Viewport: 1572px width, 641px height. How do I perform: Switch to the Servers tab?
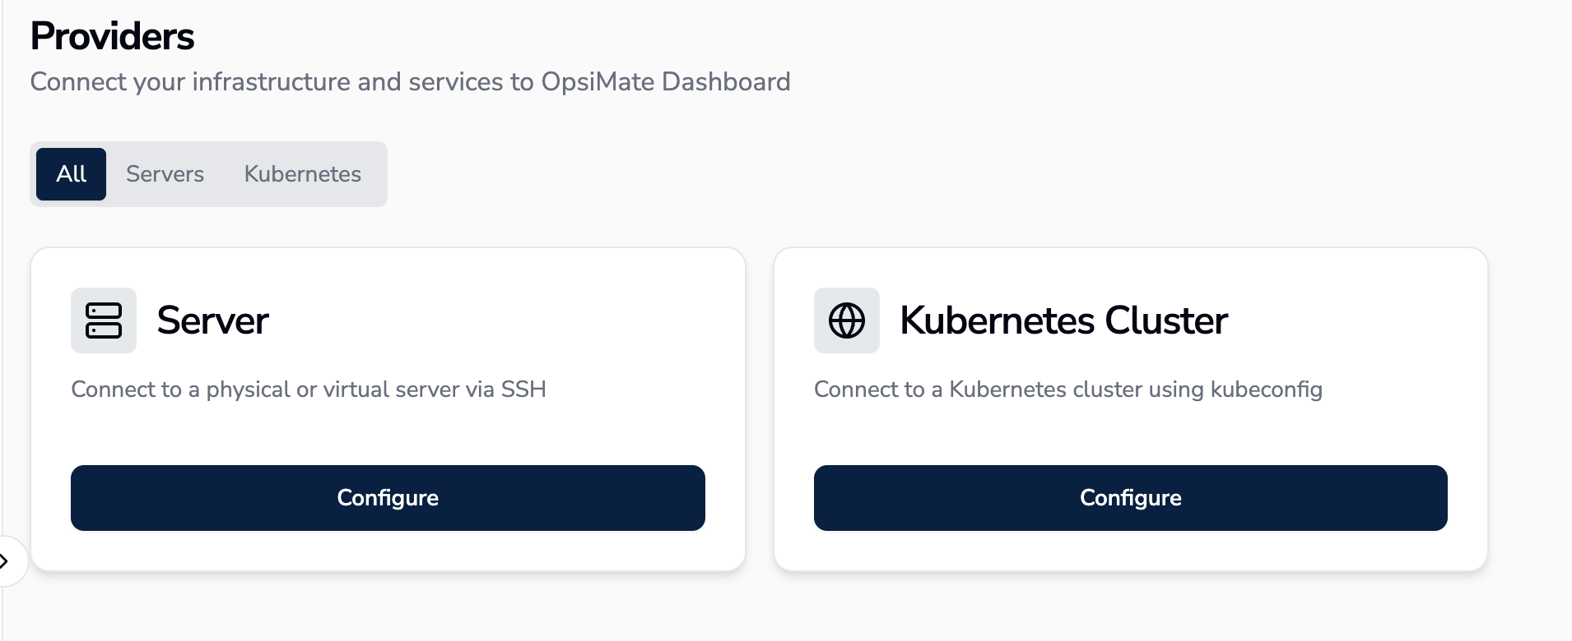pos(165,174)
